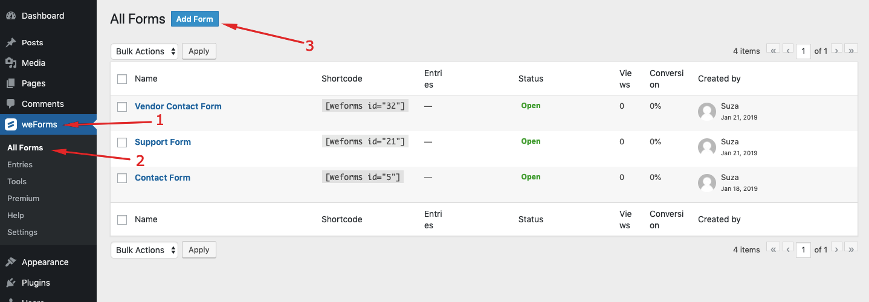Open the Appearance paintbrush icon

[10, 262]
